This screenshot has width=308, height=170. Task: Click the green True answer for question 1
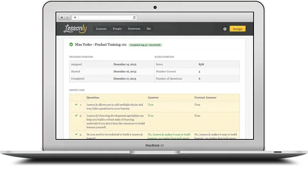tap(151, 105)
